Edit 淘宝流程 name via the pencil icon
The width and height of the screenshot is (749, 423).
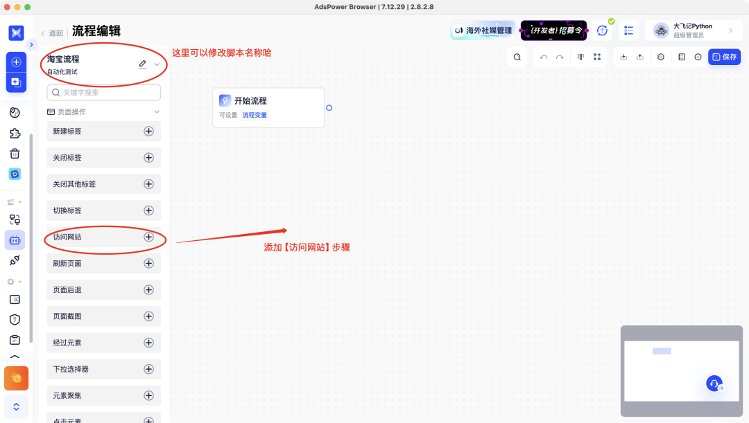[x=142, y=62]
